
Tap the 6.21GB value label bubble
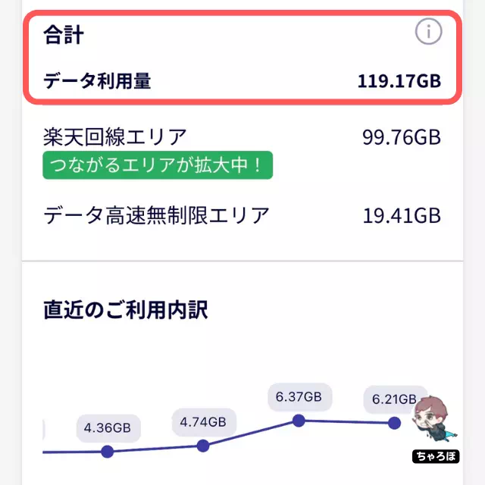[x=395, y=399]
